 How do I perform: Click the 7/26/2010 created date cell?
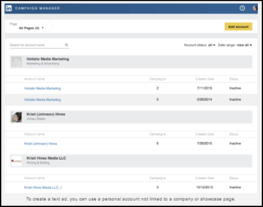204,143
